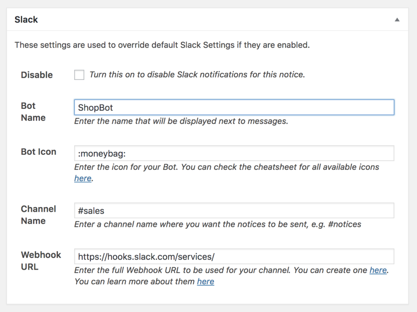
Task: Click the 'Turn this on to disable' text
Action: coord(197,75)
